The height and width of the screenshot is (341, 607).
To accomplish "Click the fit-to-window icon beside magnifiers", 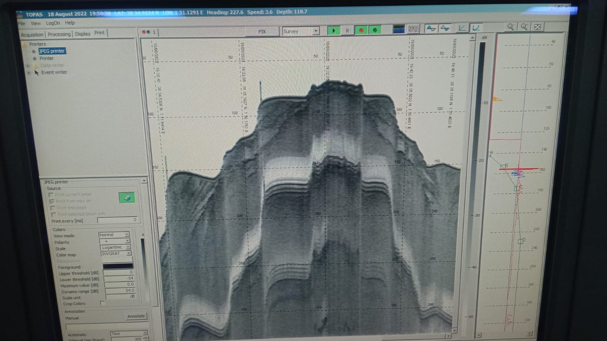I will [x=538, y=27].
